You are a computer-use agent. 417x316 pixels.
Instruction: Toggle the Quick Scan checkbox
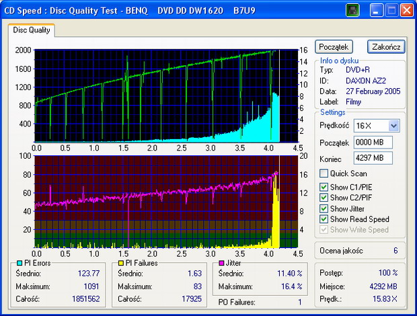click(324, 173)
